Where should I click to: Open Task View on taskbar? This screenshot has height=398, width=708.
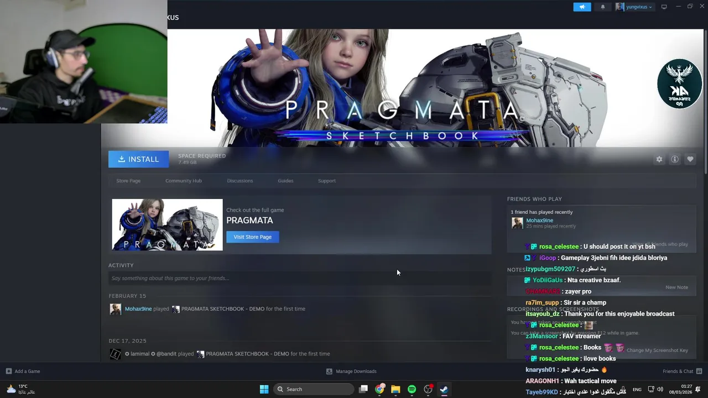(x=363, y=389)
